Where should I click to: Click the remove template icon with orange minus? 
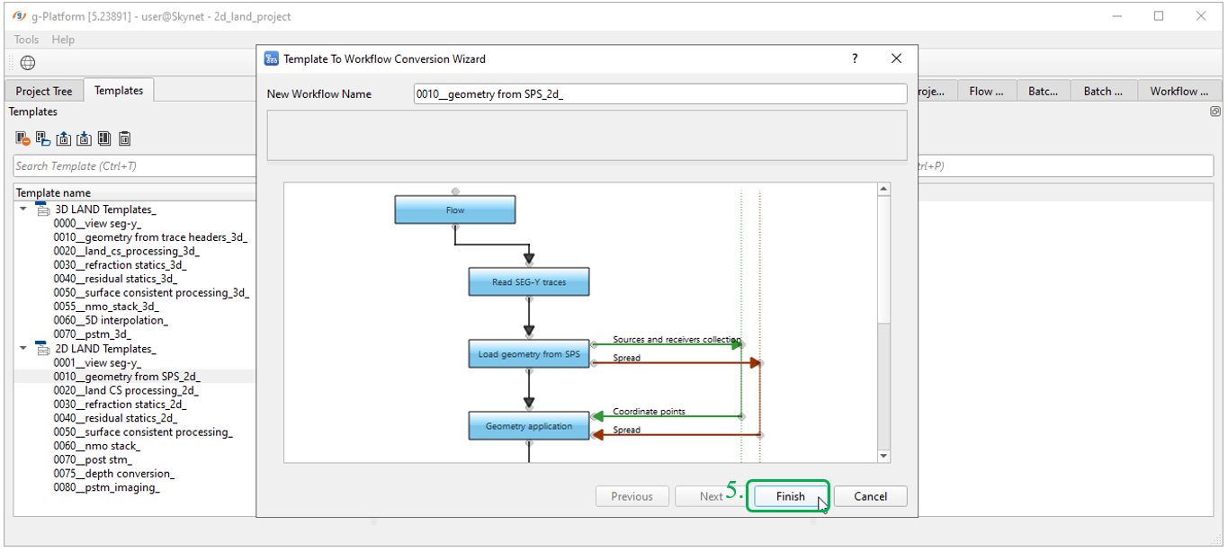(x=22, y=138)
